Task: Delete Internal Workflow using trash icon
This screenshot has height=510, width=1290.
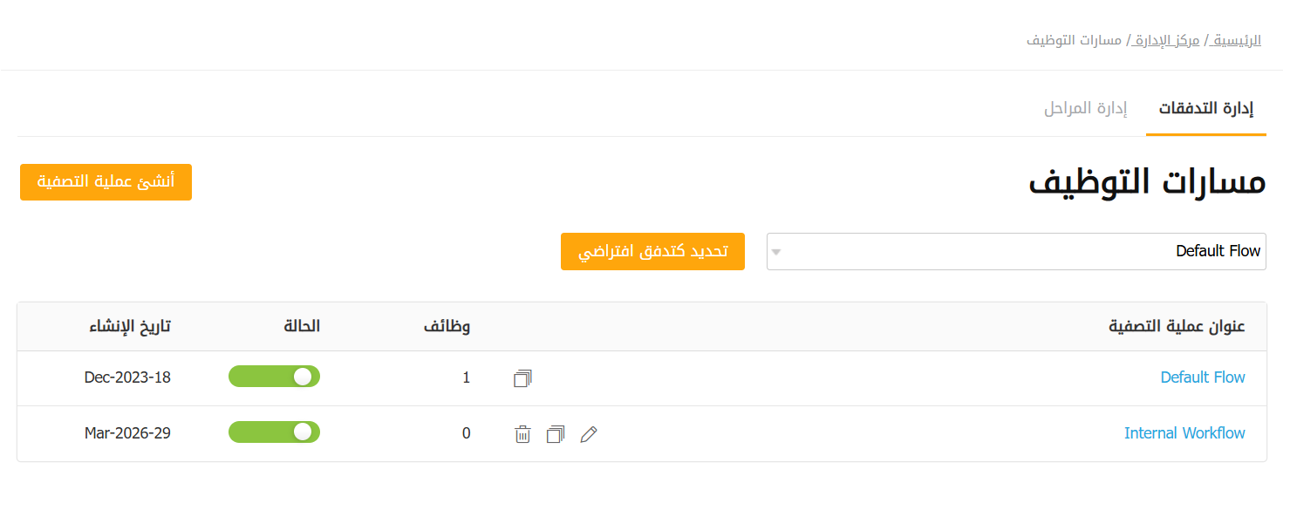Action: [522, 434]
